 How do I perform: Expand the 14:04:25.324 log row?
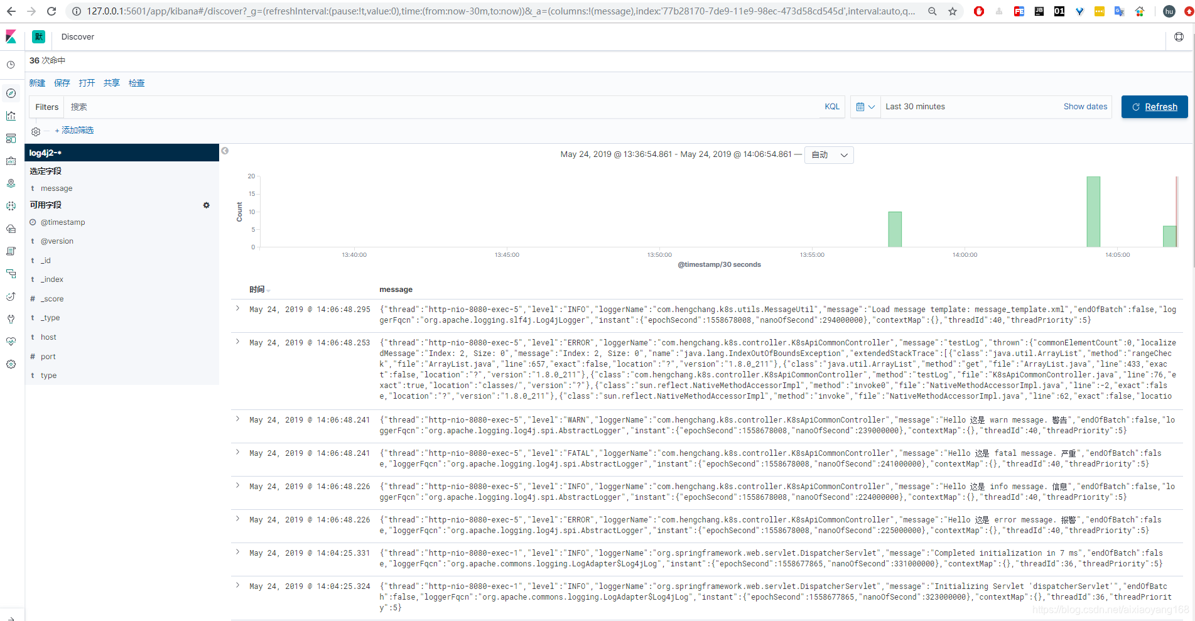(x=238, y=585)
